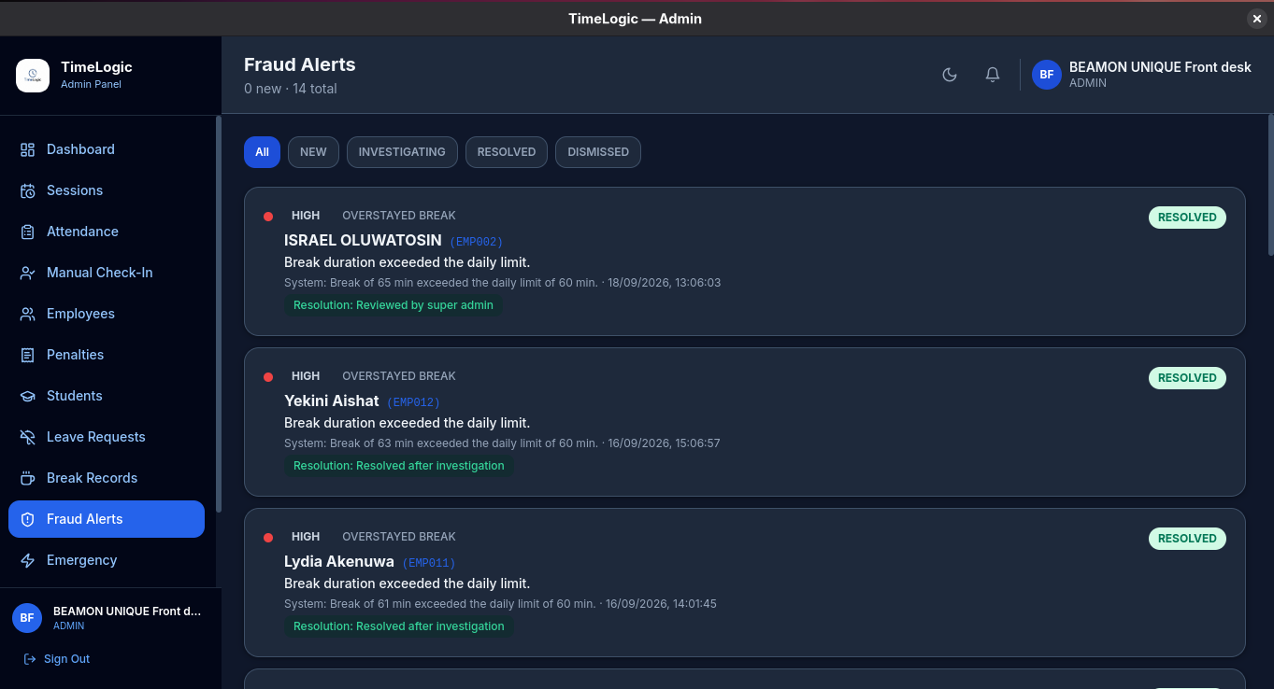The width and height of the screenshot is (1274, 689).
Task: Show only INVESTIGATING alerts
Action: click(402, 152)
